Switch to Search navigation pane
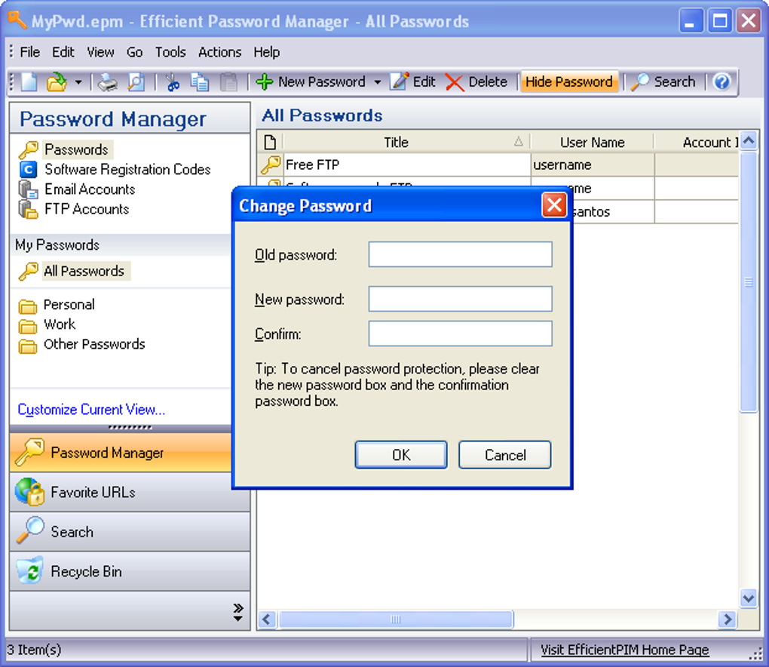The width and height of the screenshot is (769, 667). 130,532
